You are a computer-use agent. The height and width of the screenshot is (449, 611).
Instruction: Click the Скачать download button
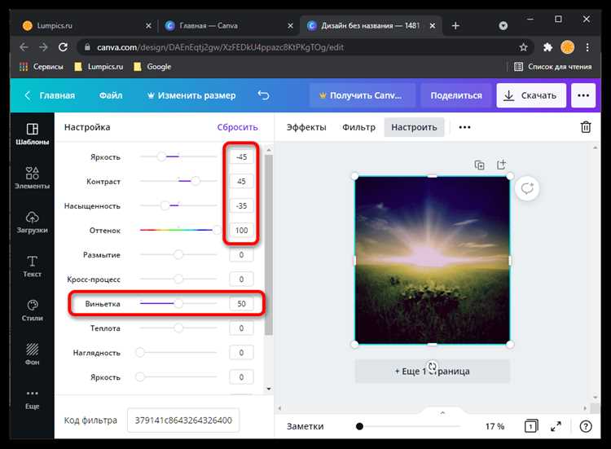(531, 95)
